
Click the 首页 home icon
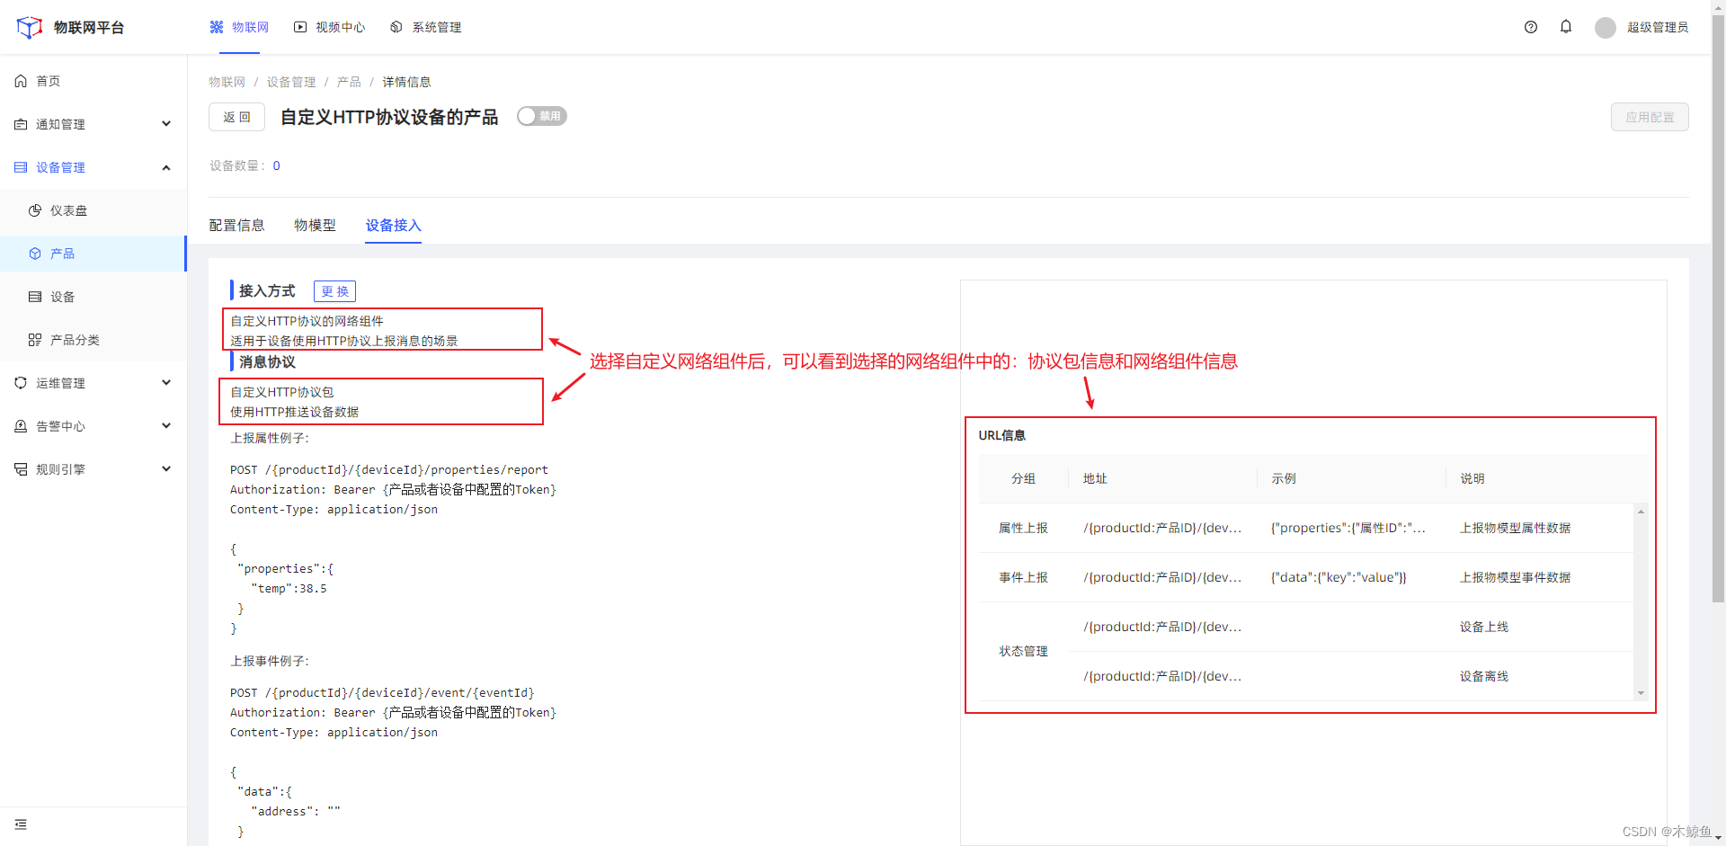pos(21,81)
